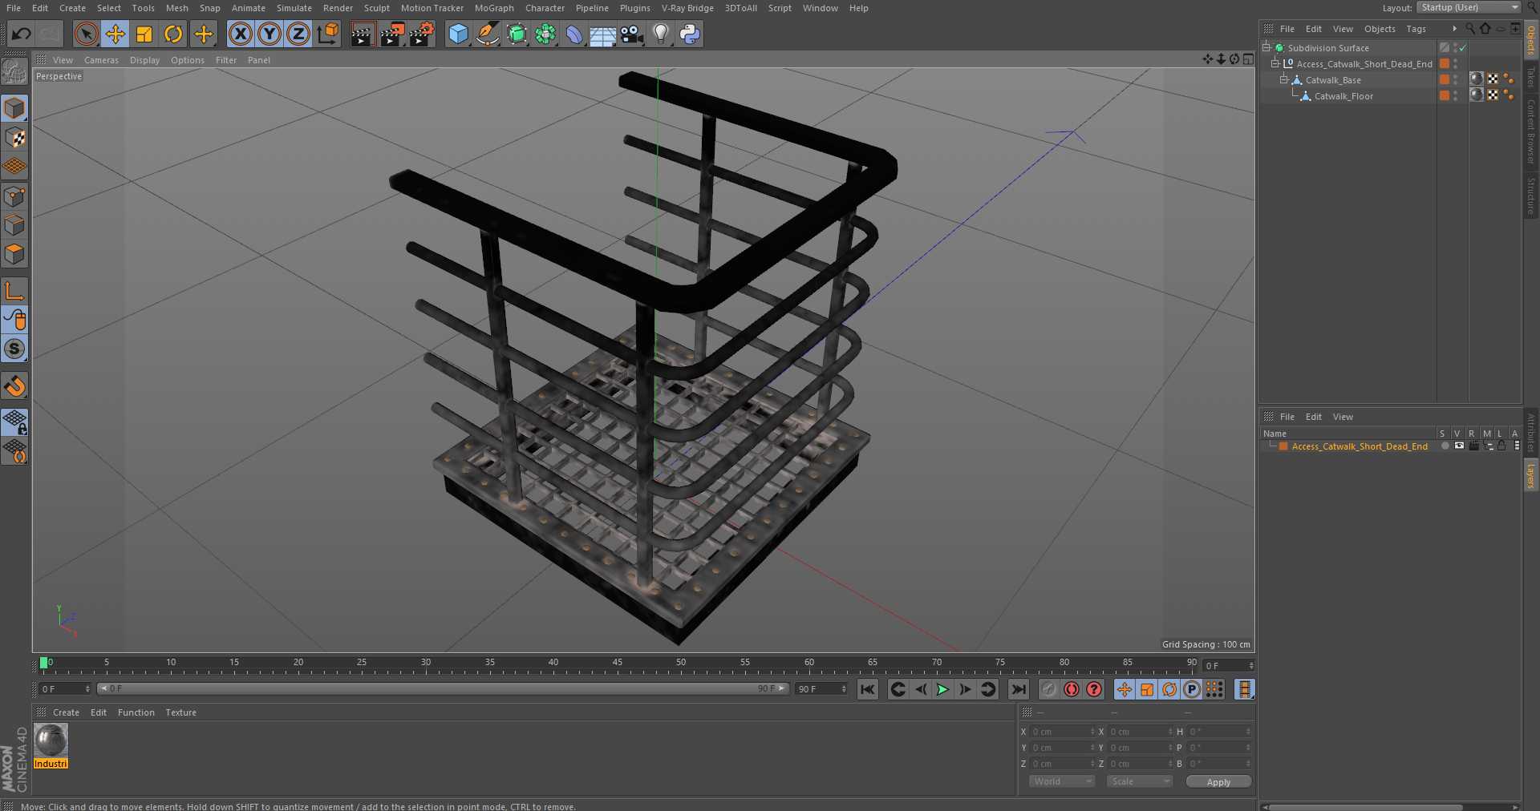Collapse Catwalk_Base tree node

coord(1283,80)
